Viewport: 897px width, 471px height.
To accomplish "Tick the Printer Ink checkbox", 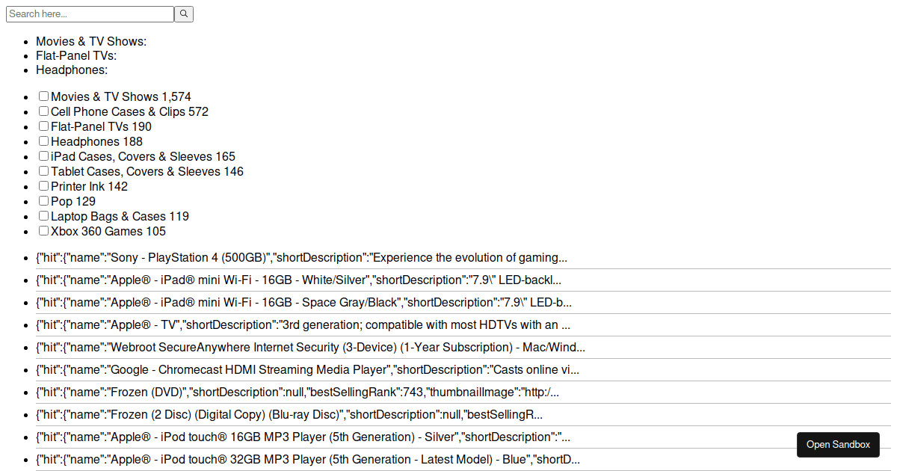I will pos(44,186).
